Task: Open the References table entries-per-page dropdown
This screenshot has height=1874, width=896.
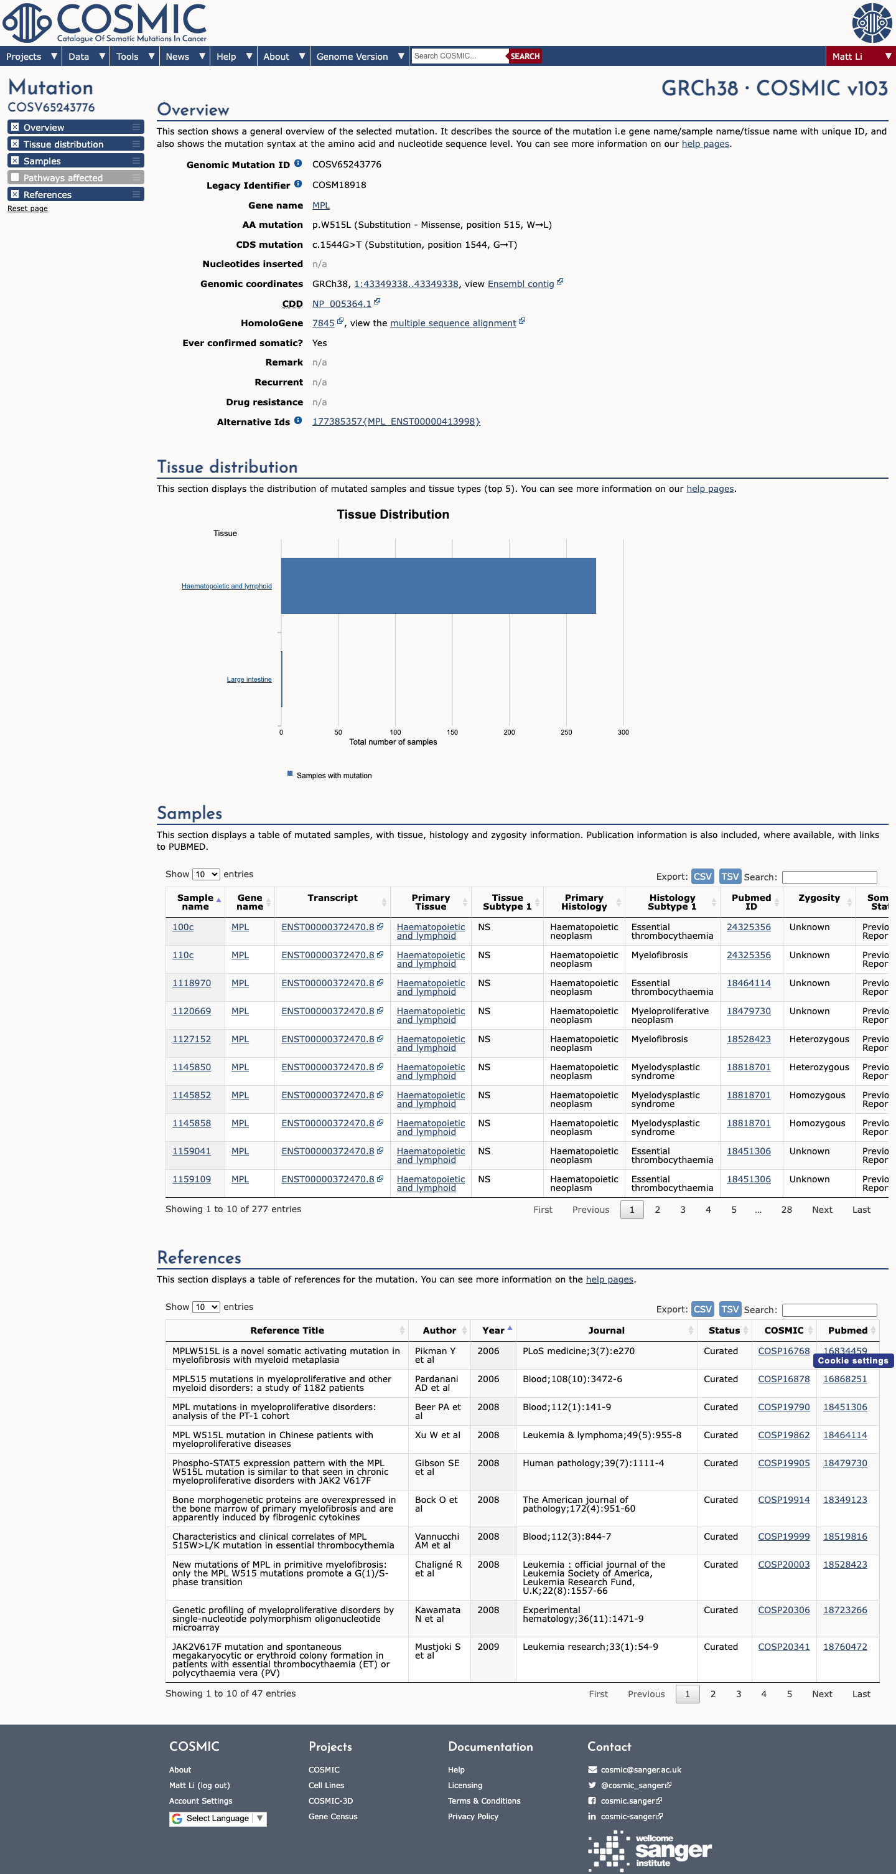Action: pos(206,1307)
